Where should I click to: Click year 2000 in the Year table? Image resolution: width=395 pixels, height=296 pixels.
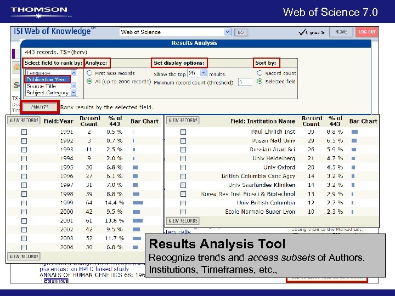[67, 212]
